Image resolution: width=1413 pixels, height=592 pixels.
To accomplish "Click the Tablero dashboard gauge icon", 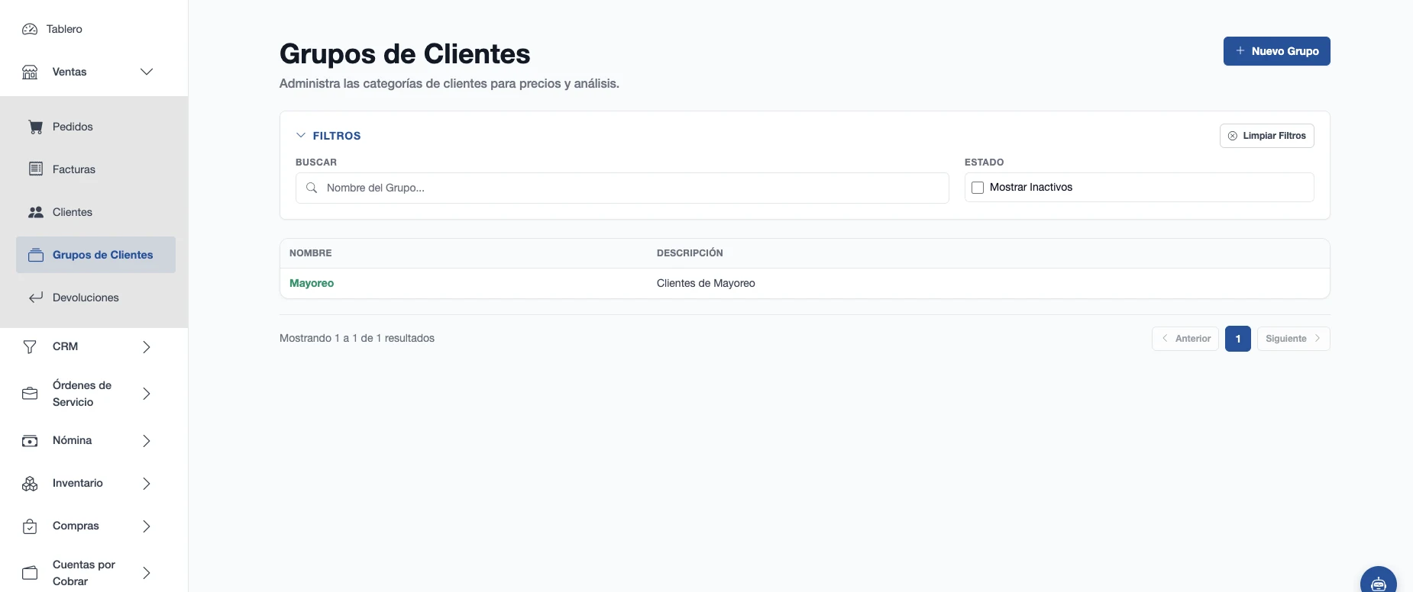I will [30, 29].
